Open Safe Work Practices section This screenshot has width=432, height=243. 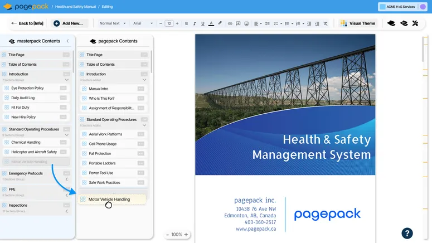click(x=114, y=182)
